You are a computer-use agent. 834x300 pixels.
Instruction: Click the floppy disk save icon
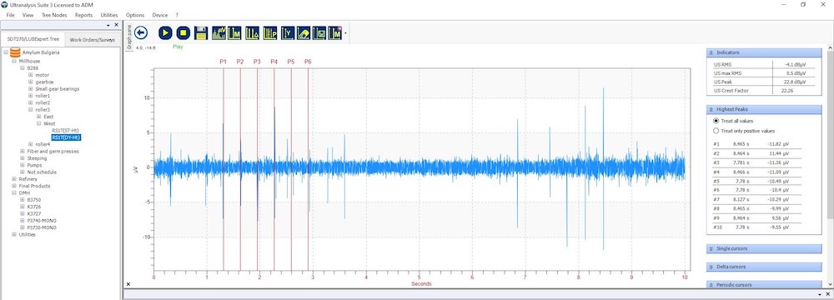pyautogui.click(x=200, y=33)
